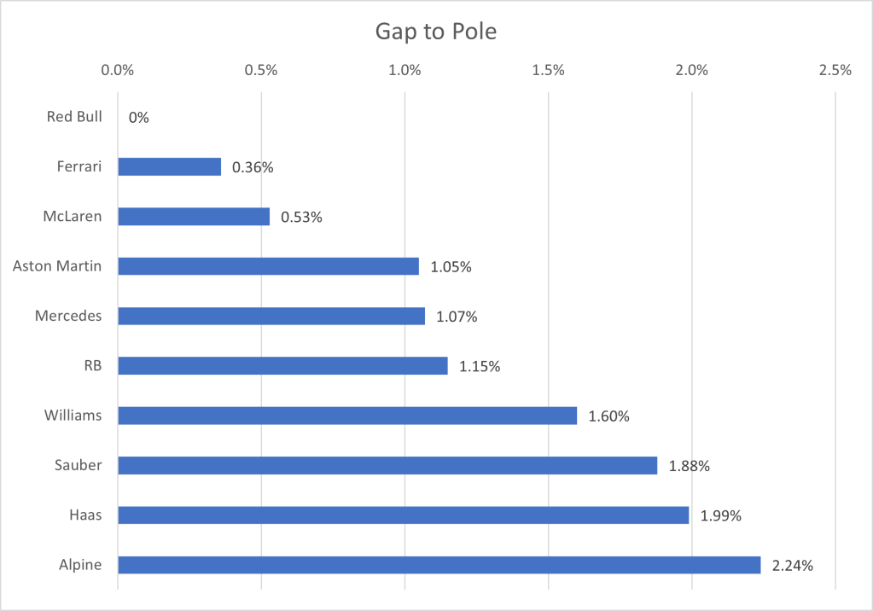The width and height of the screenshot is (873, 611).
Task: Click the 0.36% data label
Action: click(253, 167)
